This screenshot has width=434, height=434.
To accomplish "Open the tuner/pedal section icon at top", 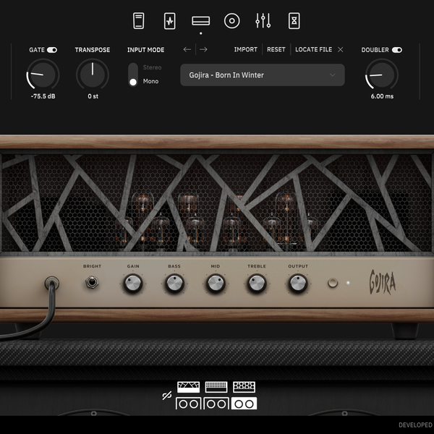I will pyautogui.click(x=138, y=21).
